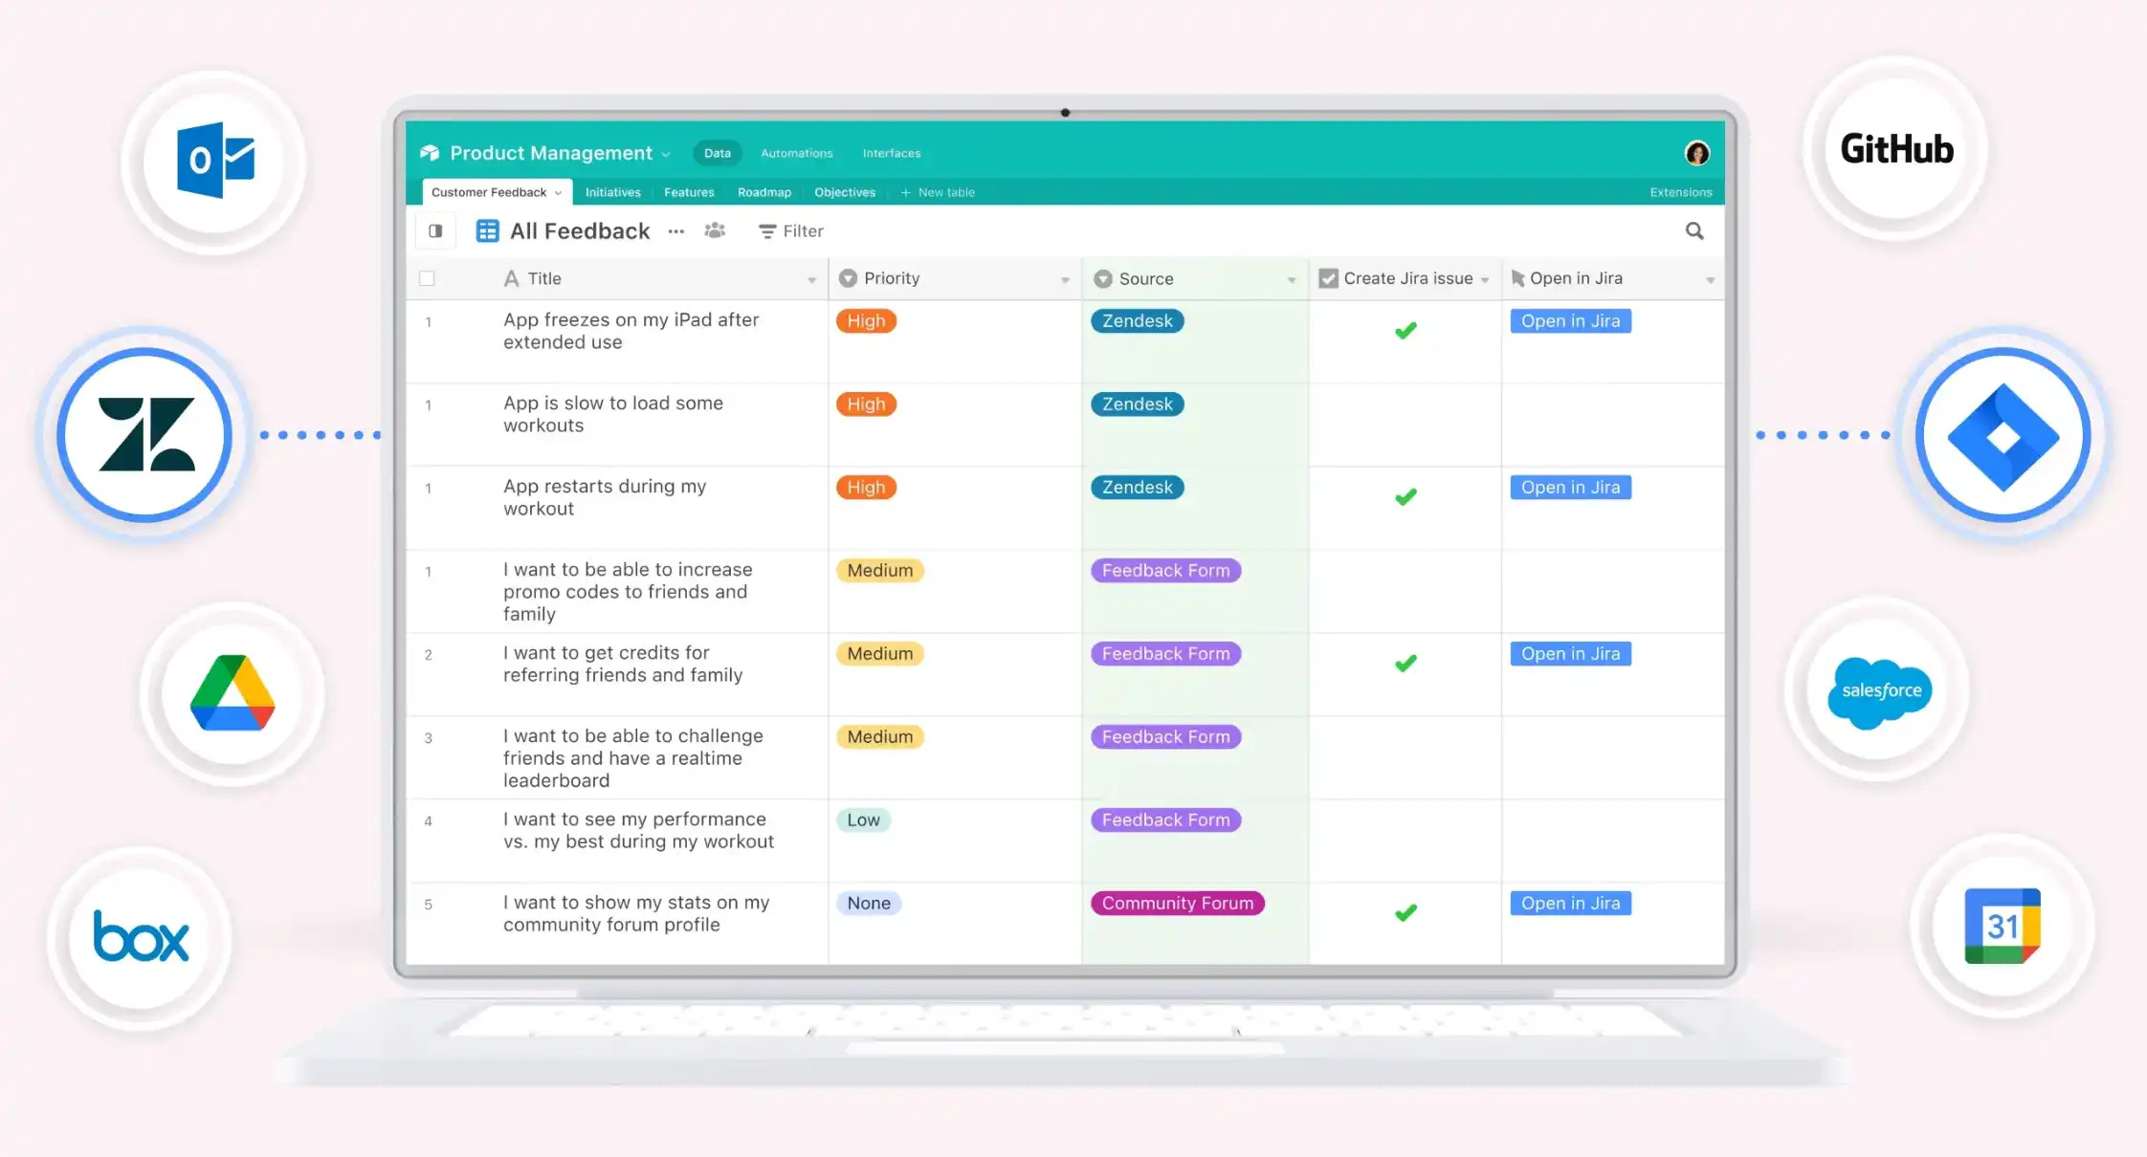Click the Source column select-field icon
2147x1157 pixels.
pyautogui.click(x=1102, y=279)
